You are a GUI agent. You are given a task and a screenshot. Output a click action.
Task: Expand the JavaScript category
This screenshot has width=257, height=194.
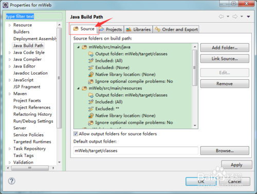coord(10,80)
